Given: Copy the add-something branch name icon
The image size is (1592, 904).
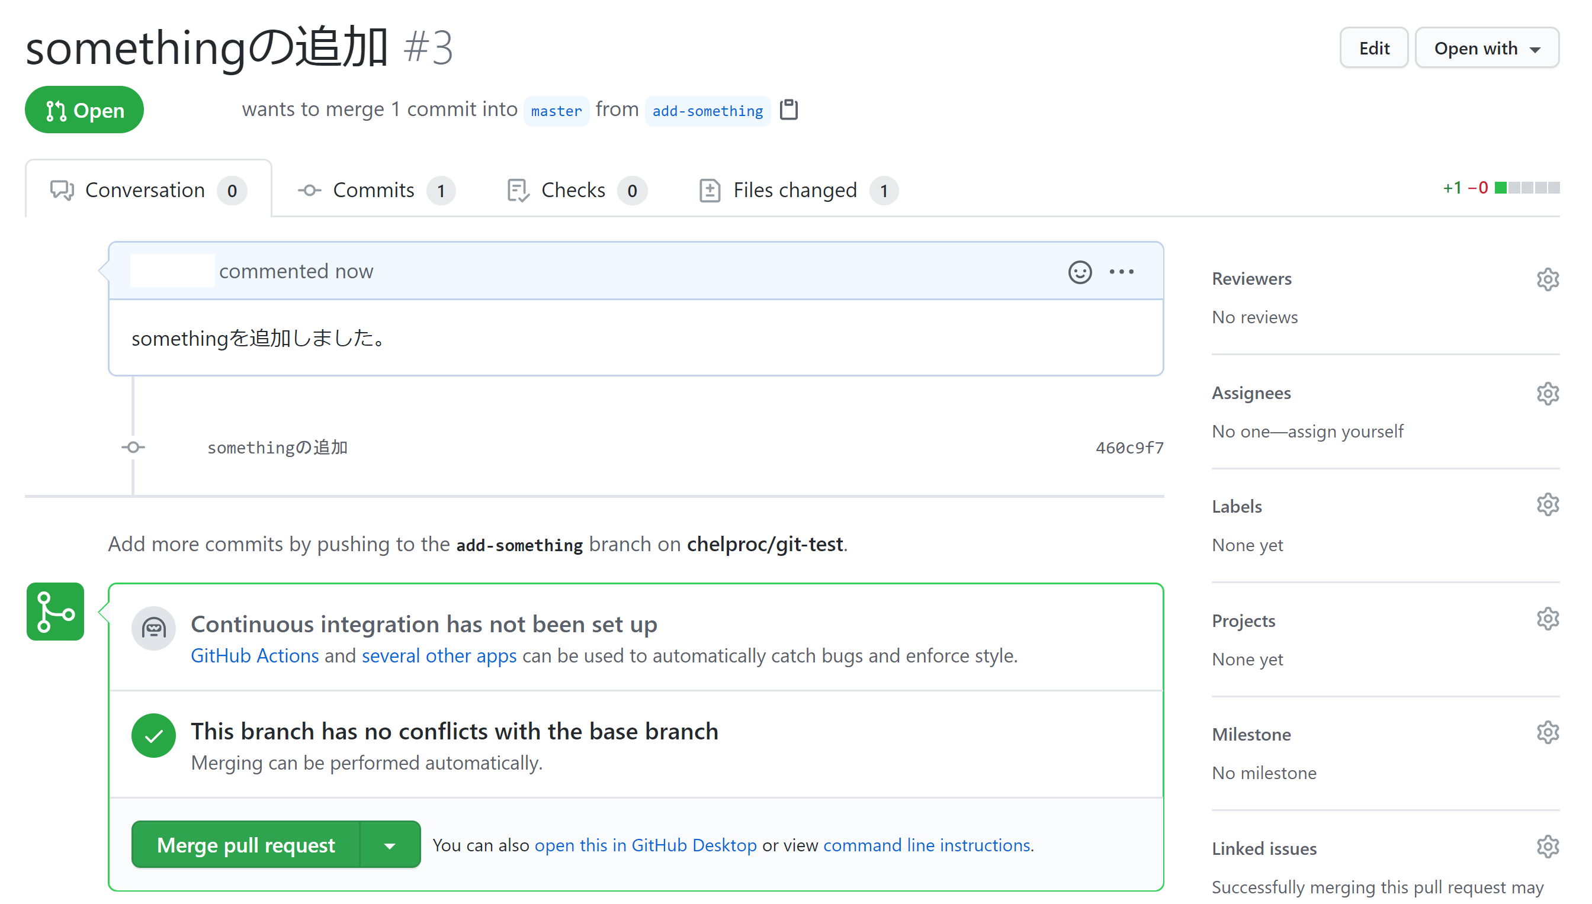Looking at the screenshot, I should pyautogui.click(x=788, y=110).
